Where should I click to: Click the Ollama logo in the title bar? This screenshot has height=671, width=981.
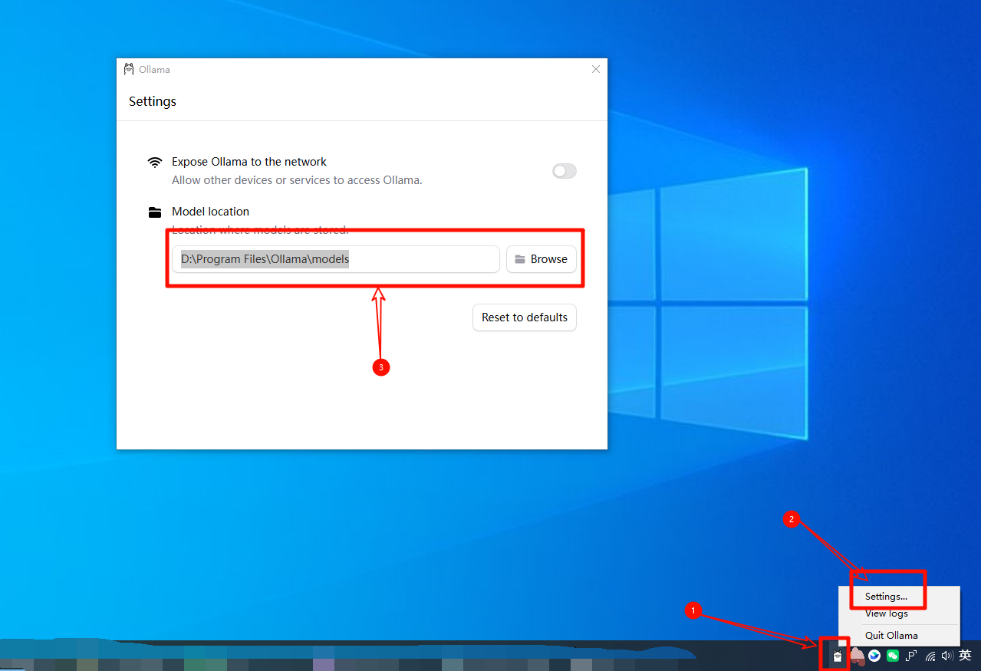[x=129, y=69]
